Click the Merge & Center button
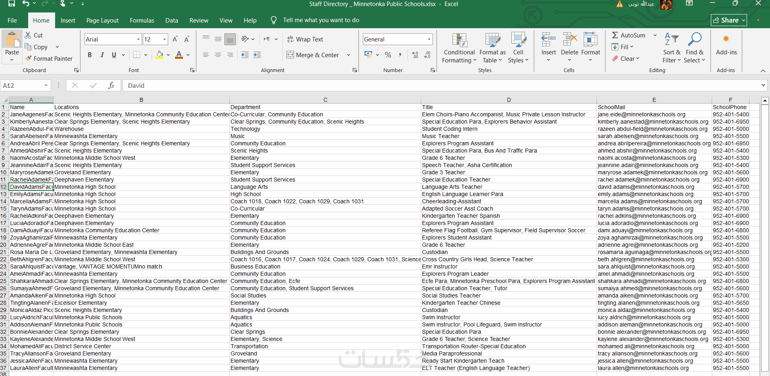This screenshot has width=770, height=376. (313, 55)
